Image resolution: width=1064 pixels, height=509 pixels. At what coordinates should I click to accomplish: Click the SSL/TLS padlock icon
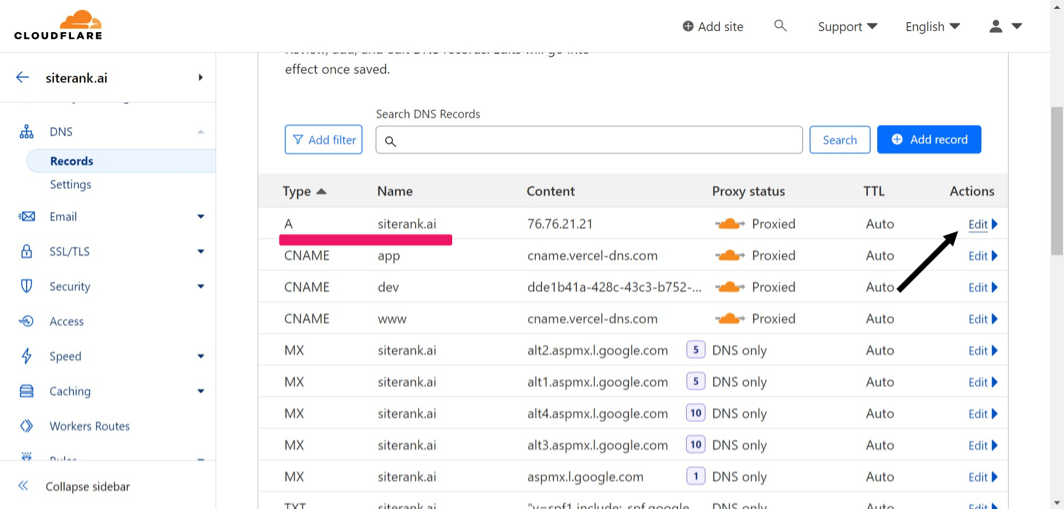coord(26,251)
